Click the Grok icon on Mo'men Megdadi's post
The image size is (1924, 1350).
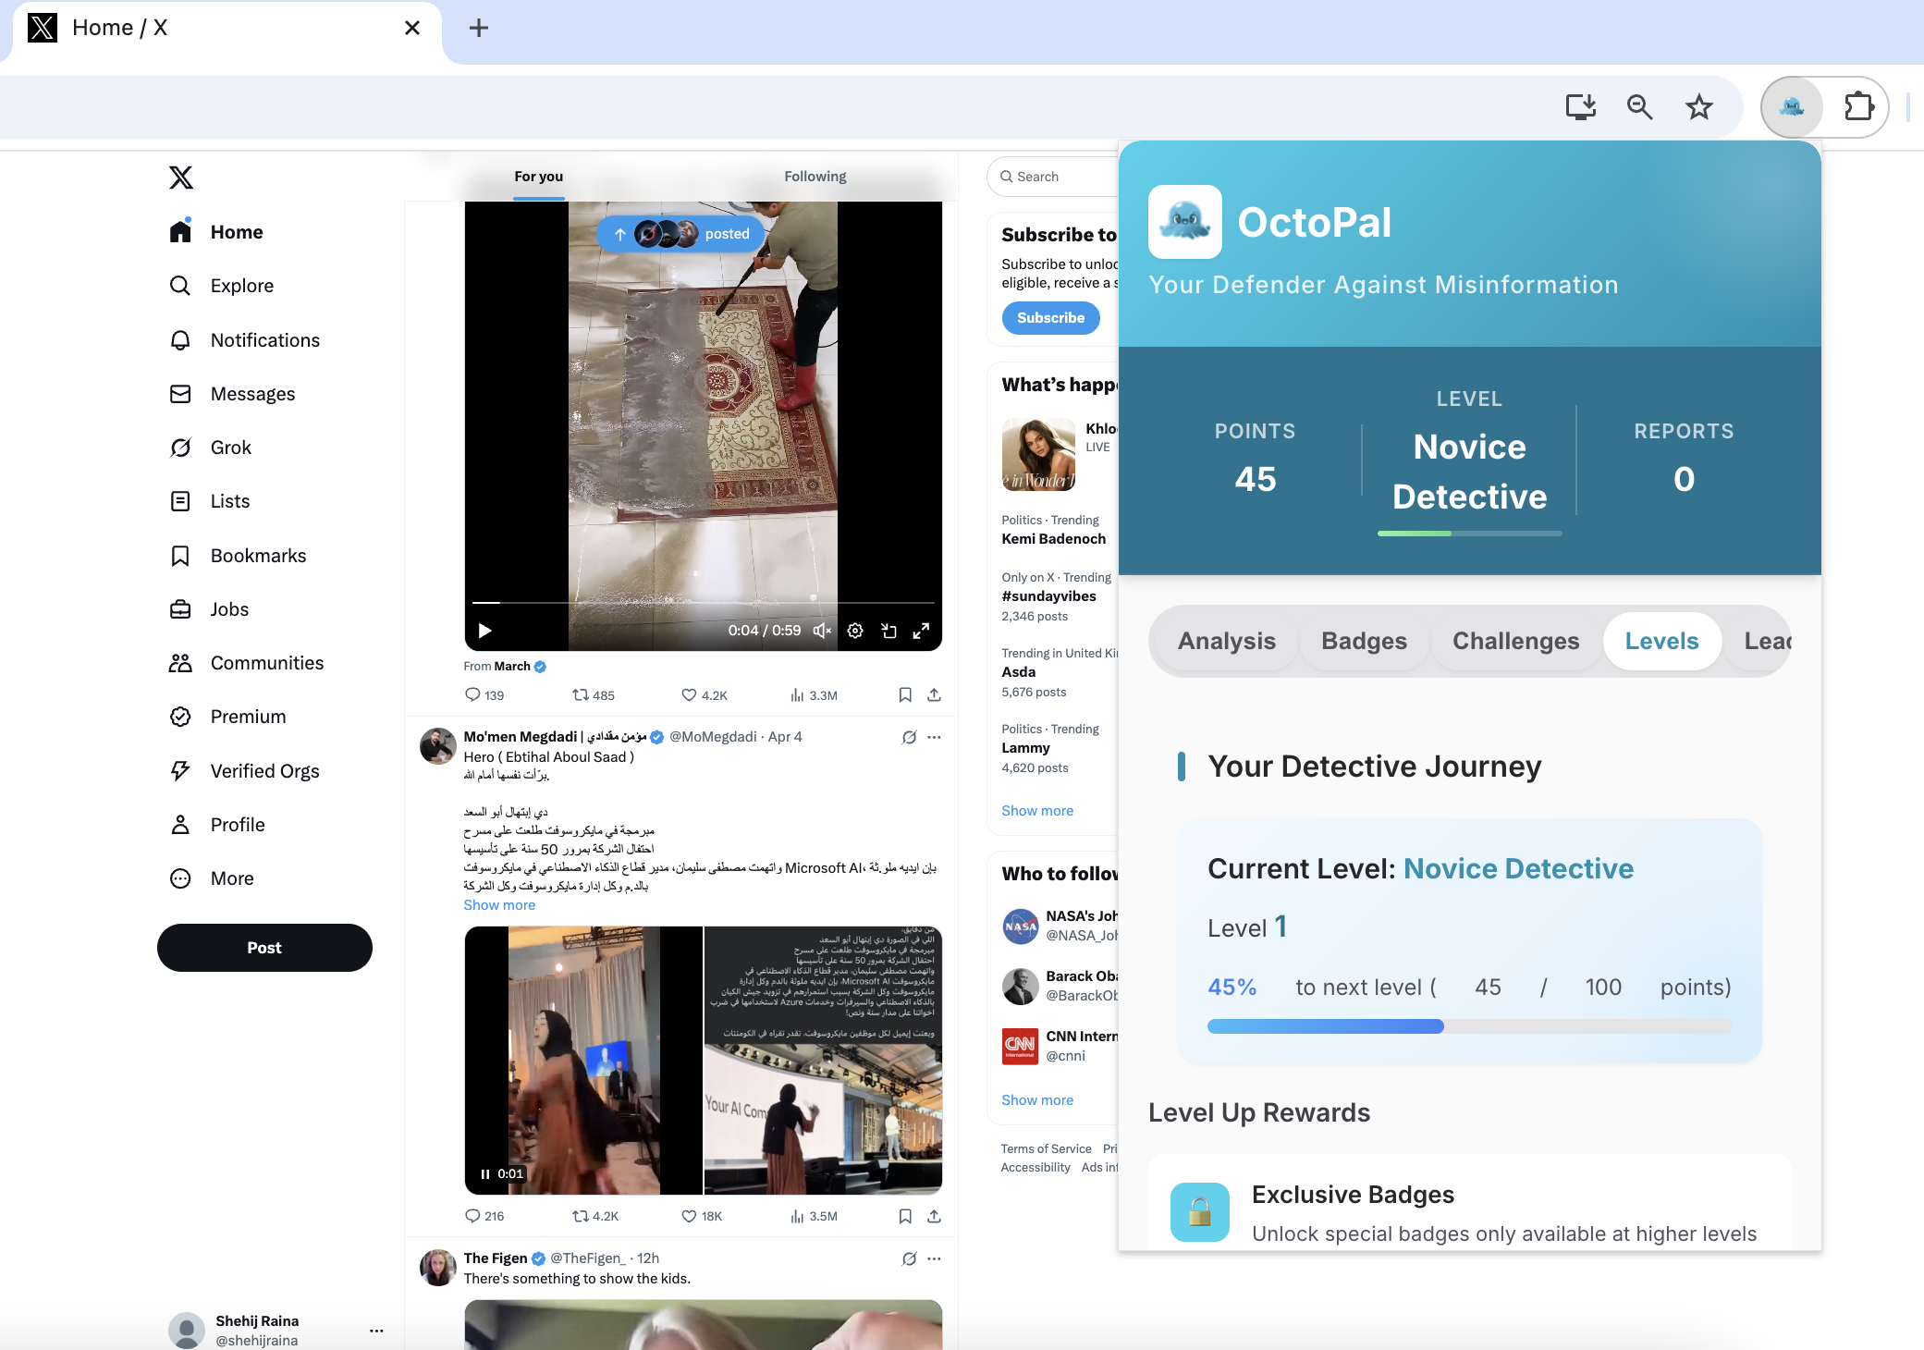[909, 737]
